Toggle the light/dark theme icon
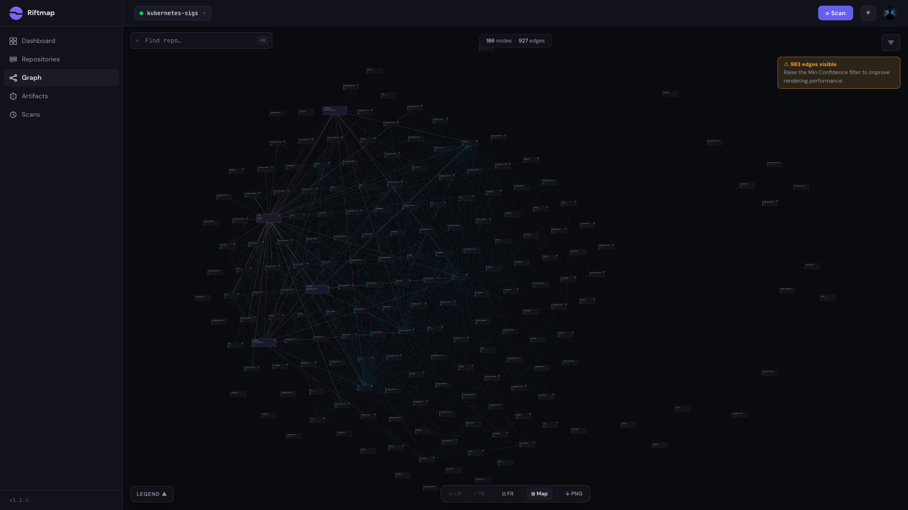The height and width of the screenshot is (510, 908). point(868,13)
